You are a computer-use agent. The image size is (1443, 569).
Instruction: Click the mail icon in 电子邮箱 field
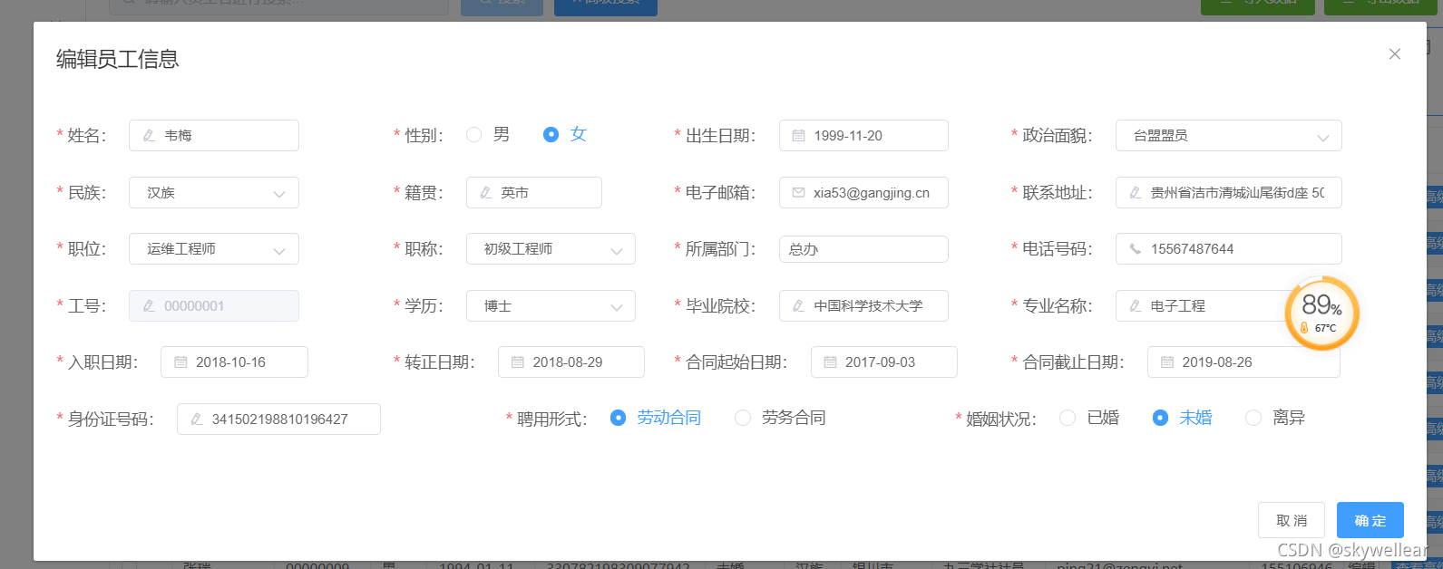pos(799,193)
